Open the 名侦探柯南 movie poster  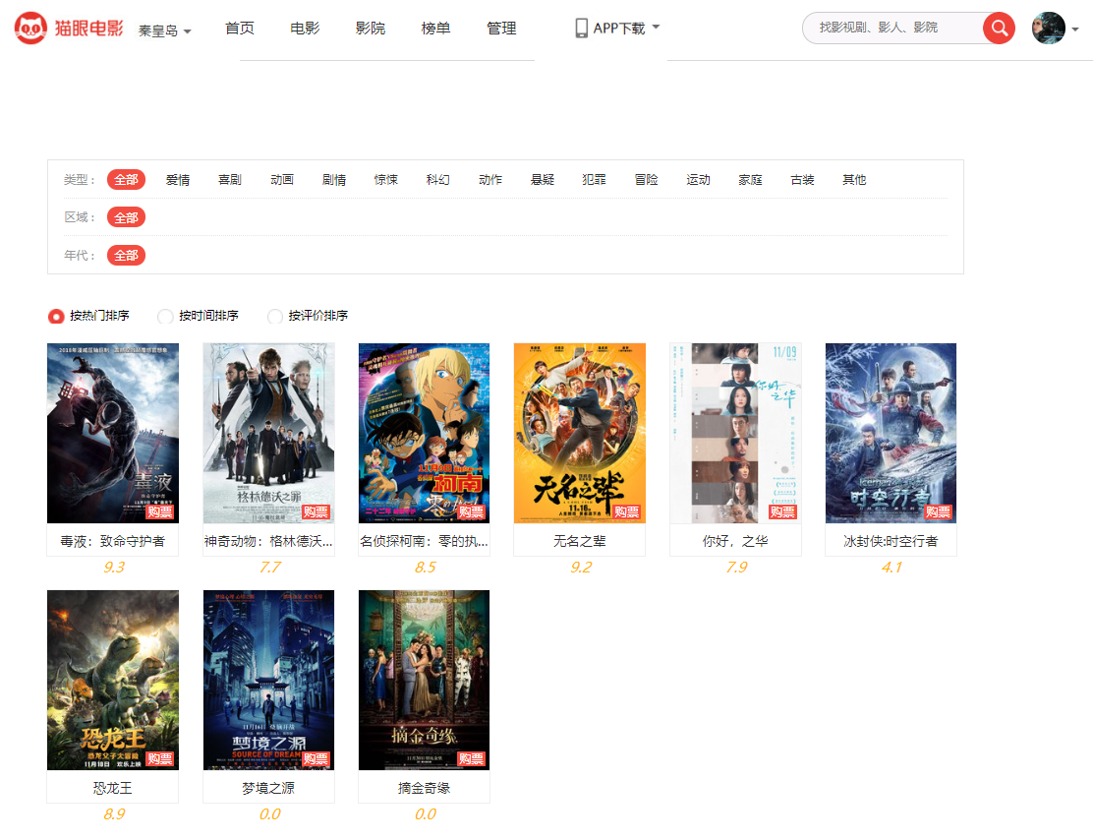pyautogui.click(x=424, y=433)
